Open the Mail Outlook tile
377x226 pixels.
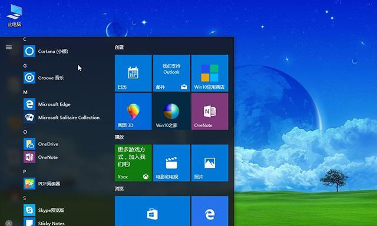click(171, 73)
